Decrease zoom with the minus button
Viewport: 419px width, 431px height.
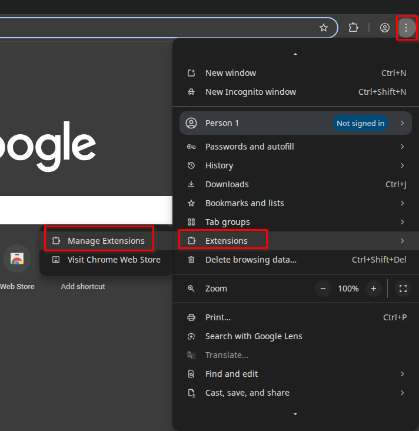pyautogui.click(x=323, y=289)
